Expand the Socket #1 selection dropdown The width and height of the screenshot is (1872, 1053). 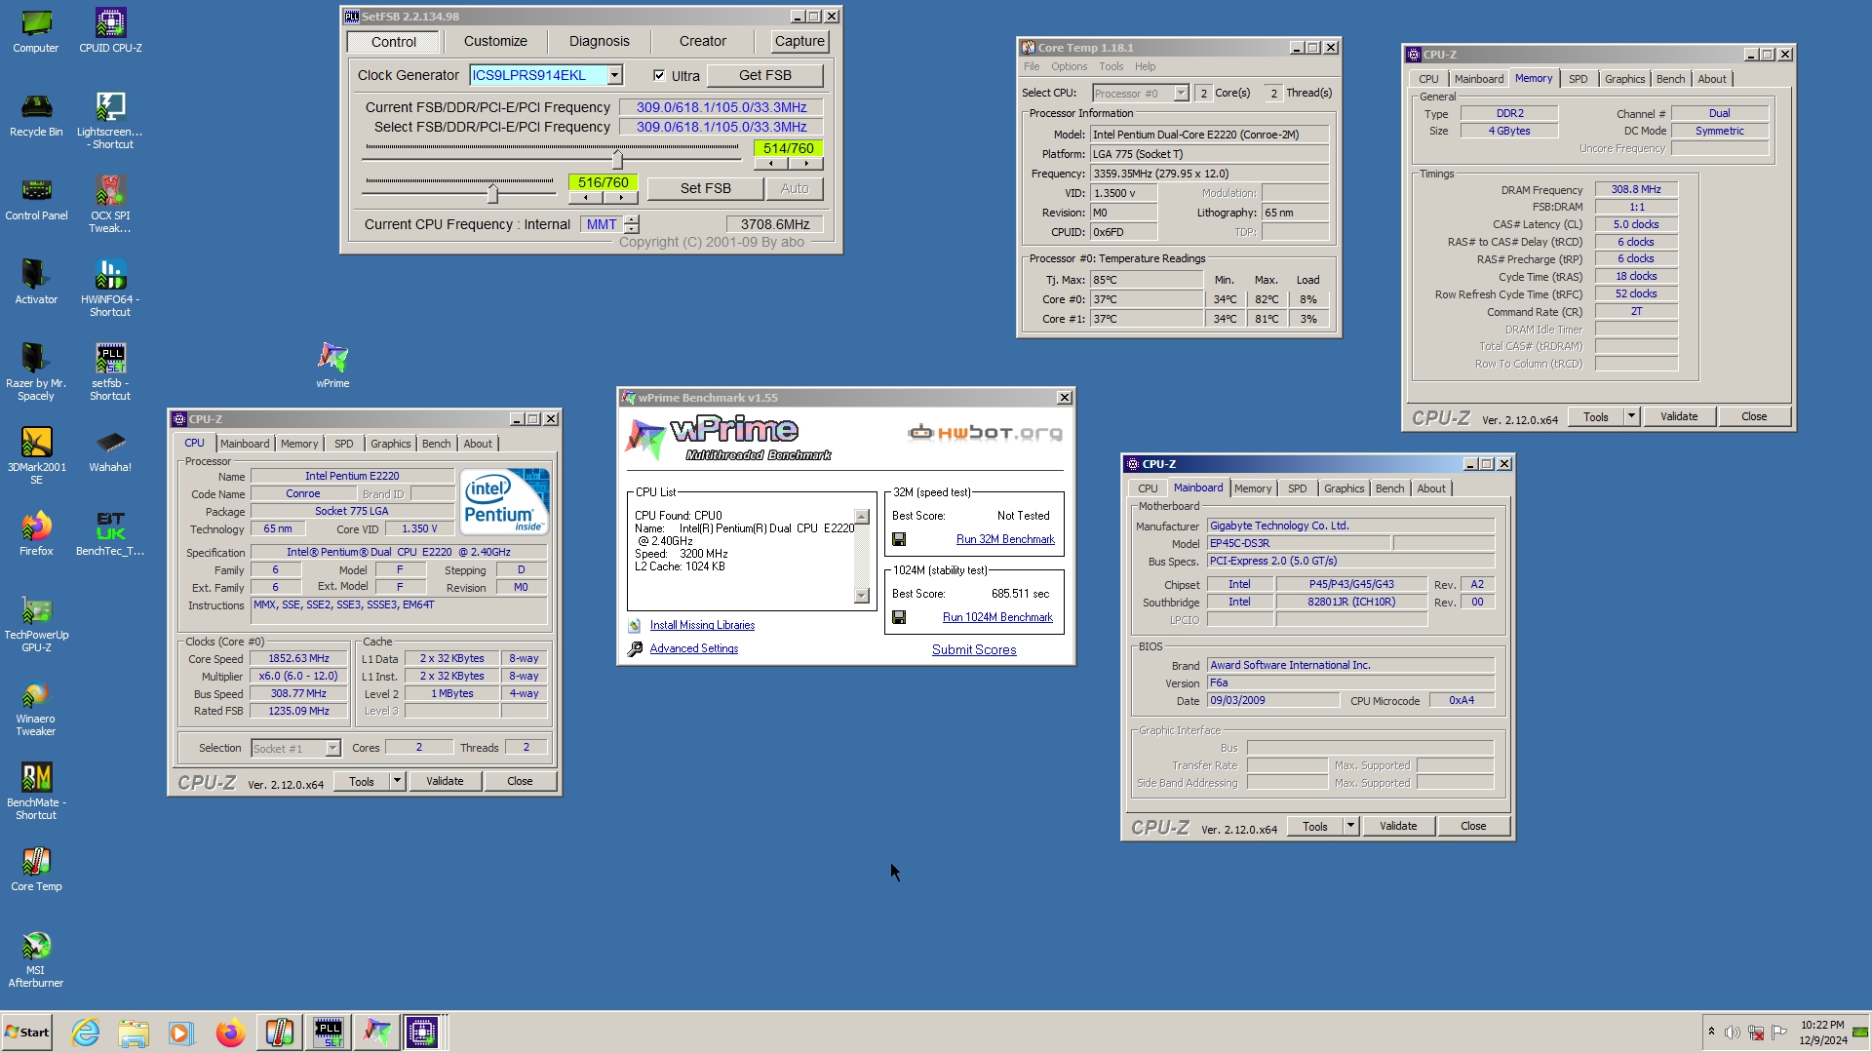pyautogui.click(x=332, y=748)
